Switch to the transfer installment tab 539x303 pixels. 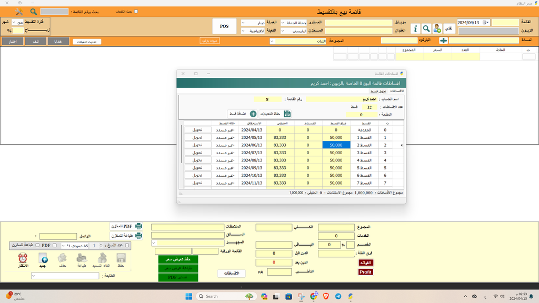(x=378, y=91)
